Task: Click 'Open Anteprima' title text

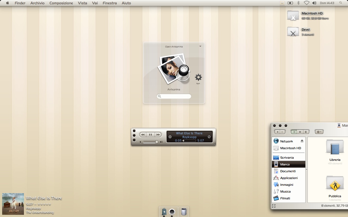Action: coord(174,47)
